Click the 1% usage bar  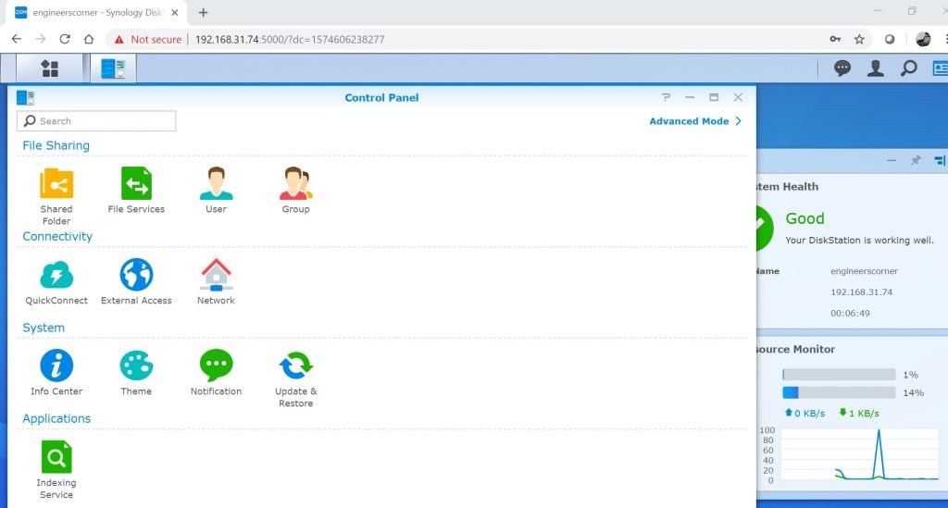[839, 375]
